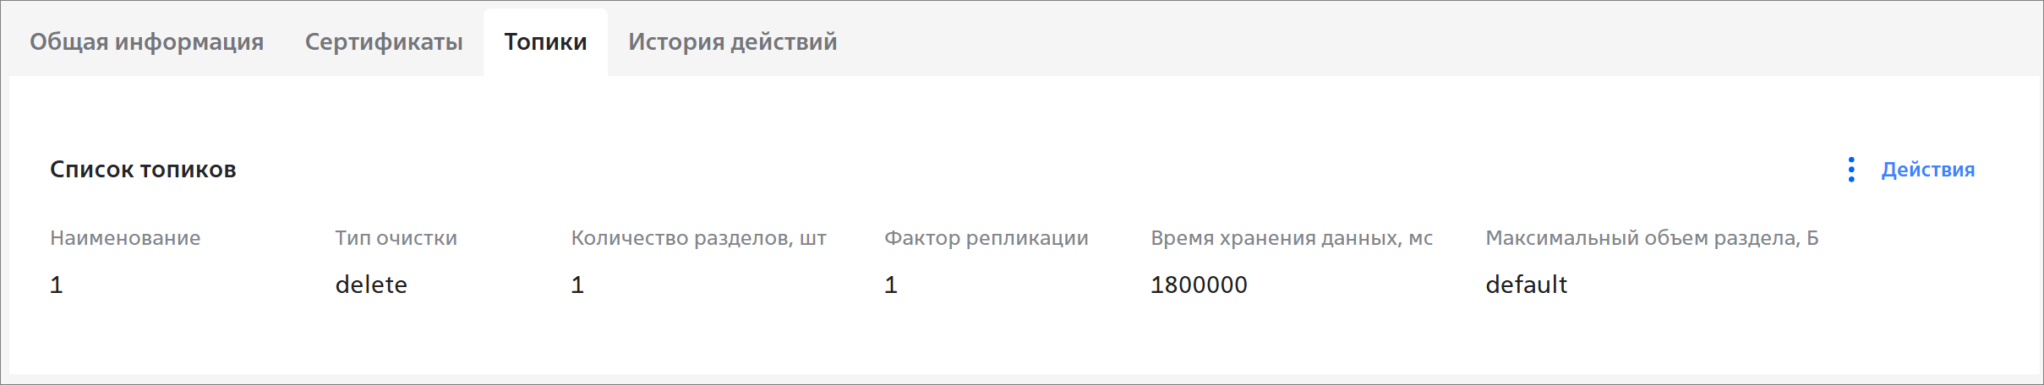
Task: Click the Тип очистки column header
Action: coord(396,238)
